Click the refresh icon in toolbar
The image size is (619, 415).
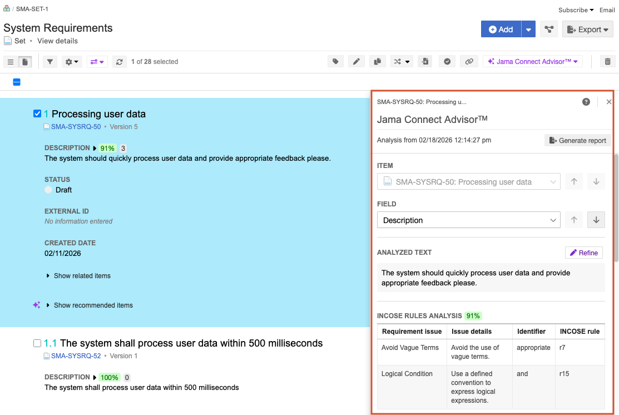click(120, 62)
